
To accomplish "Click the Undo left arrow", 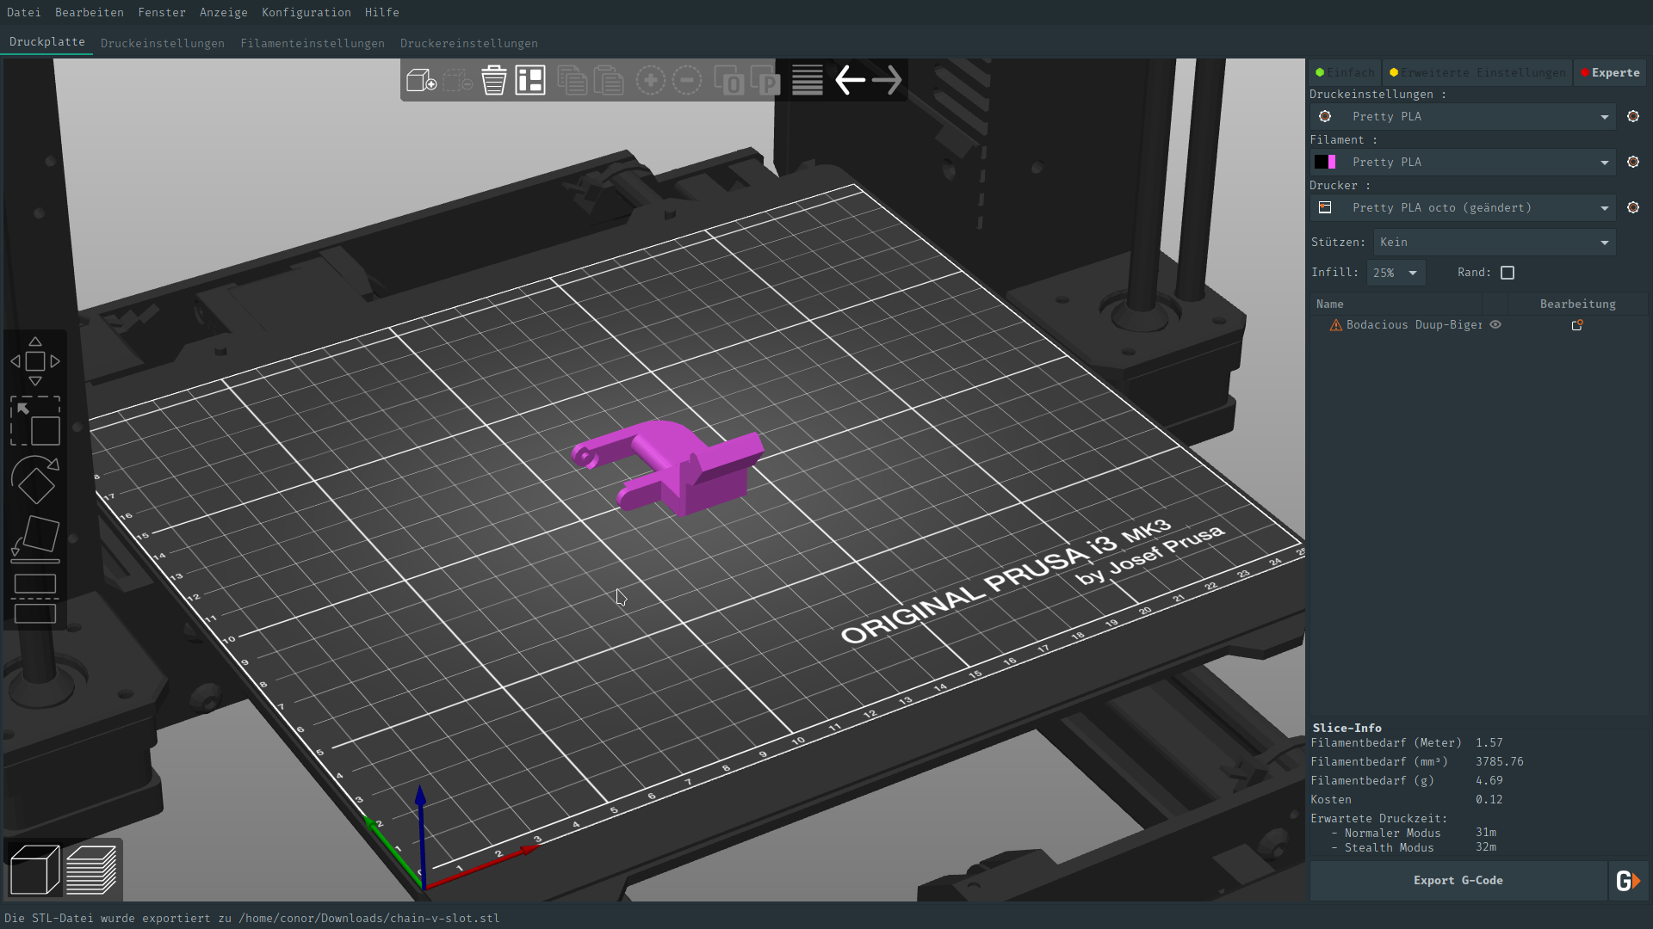I will point(850,81).
